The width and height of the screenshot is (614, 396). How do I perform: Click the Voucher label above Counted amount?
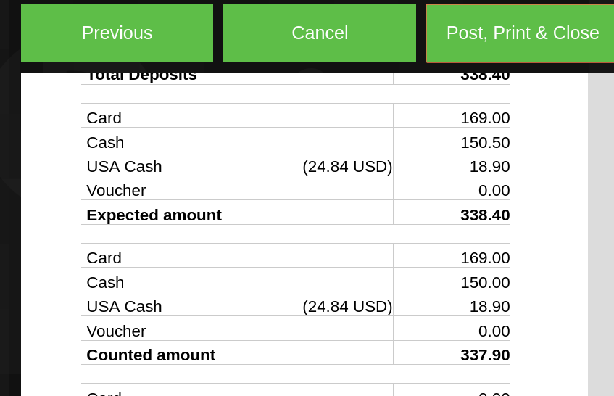tap(116, 331)
